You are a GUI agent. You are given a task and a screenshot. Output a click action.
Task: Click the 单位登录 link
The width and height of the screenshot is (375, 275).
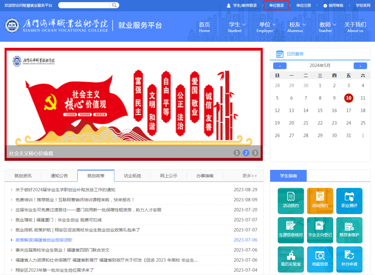[276, 6]
